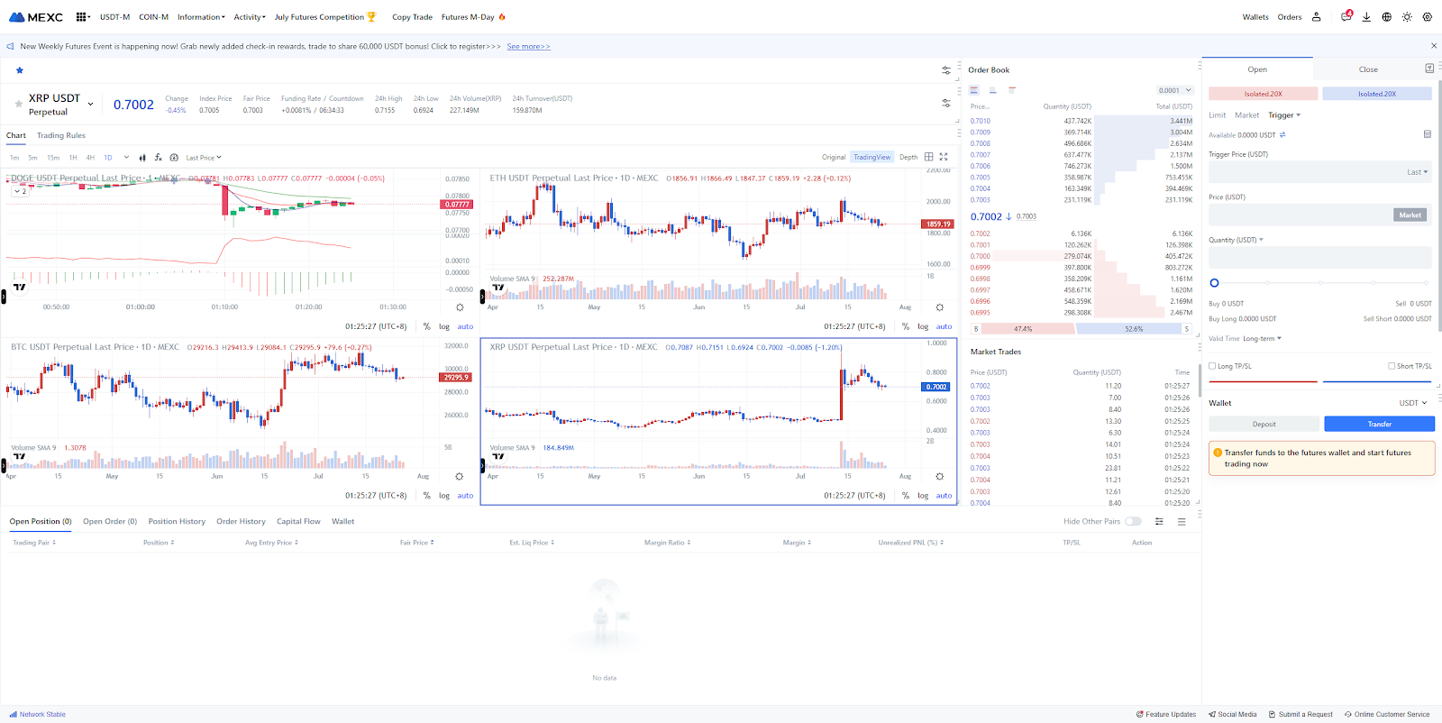Toggle auto scale on XRP chart
Image resolution: width=1442 pixels, height=723 pixels.
point(944,496)
